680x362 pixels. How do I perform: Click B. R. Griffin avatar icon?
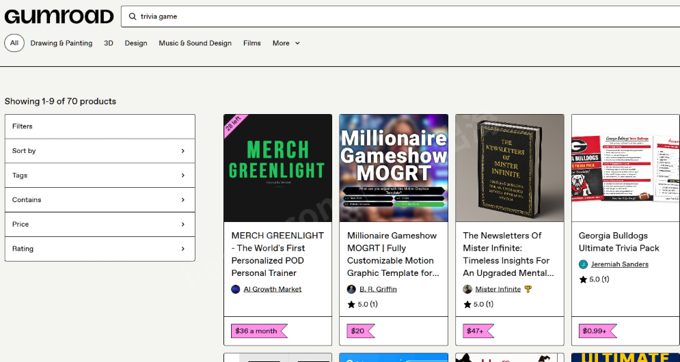pos(351,289)
